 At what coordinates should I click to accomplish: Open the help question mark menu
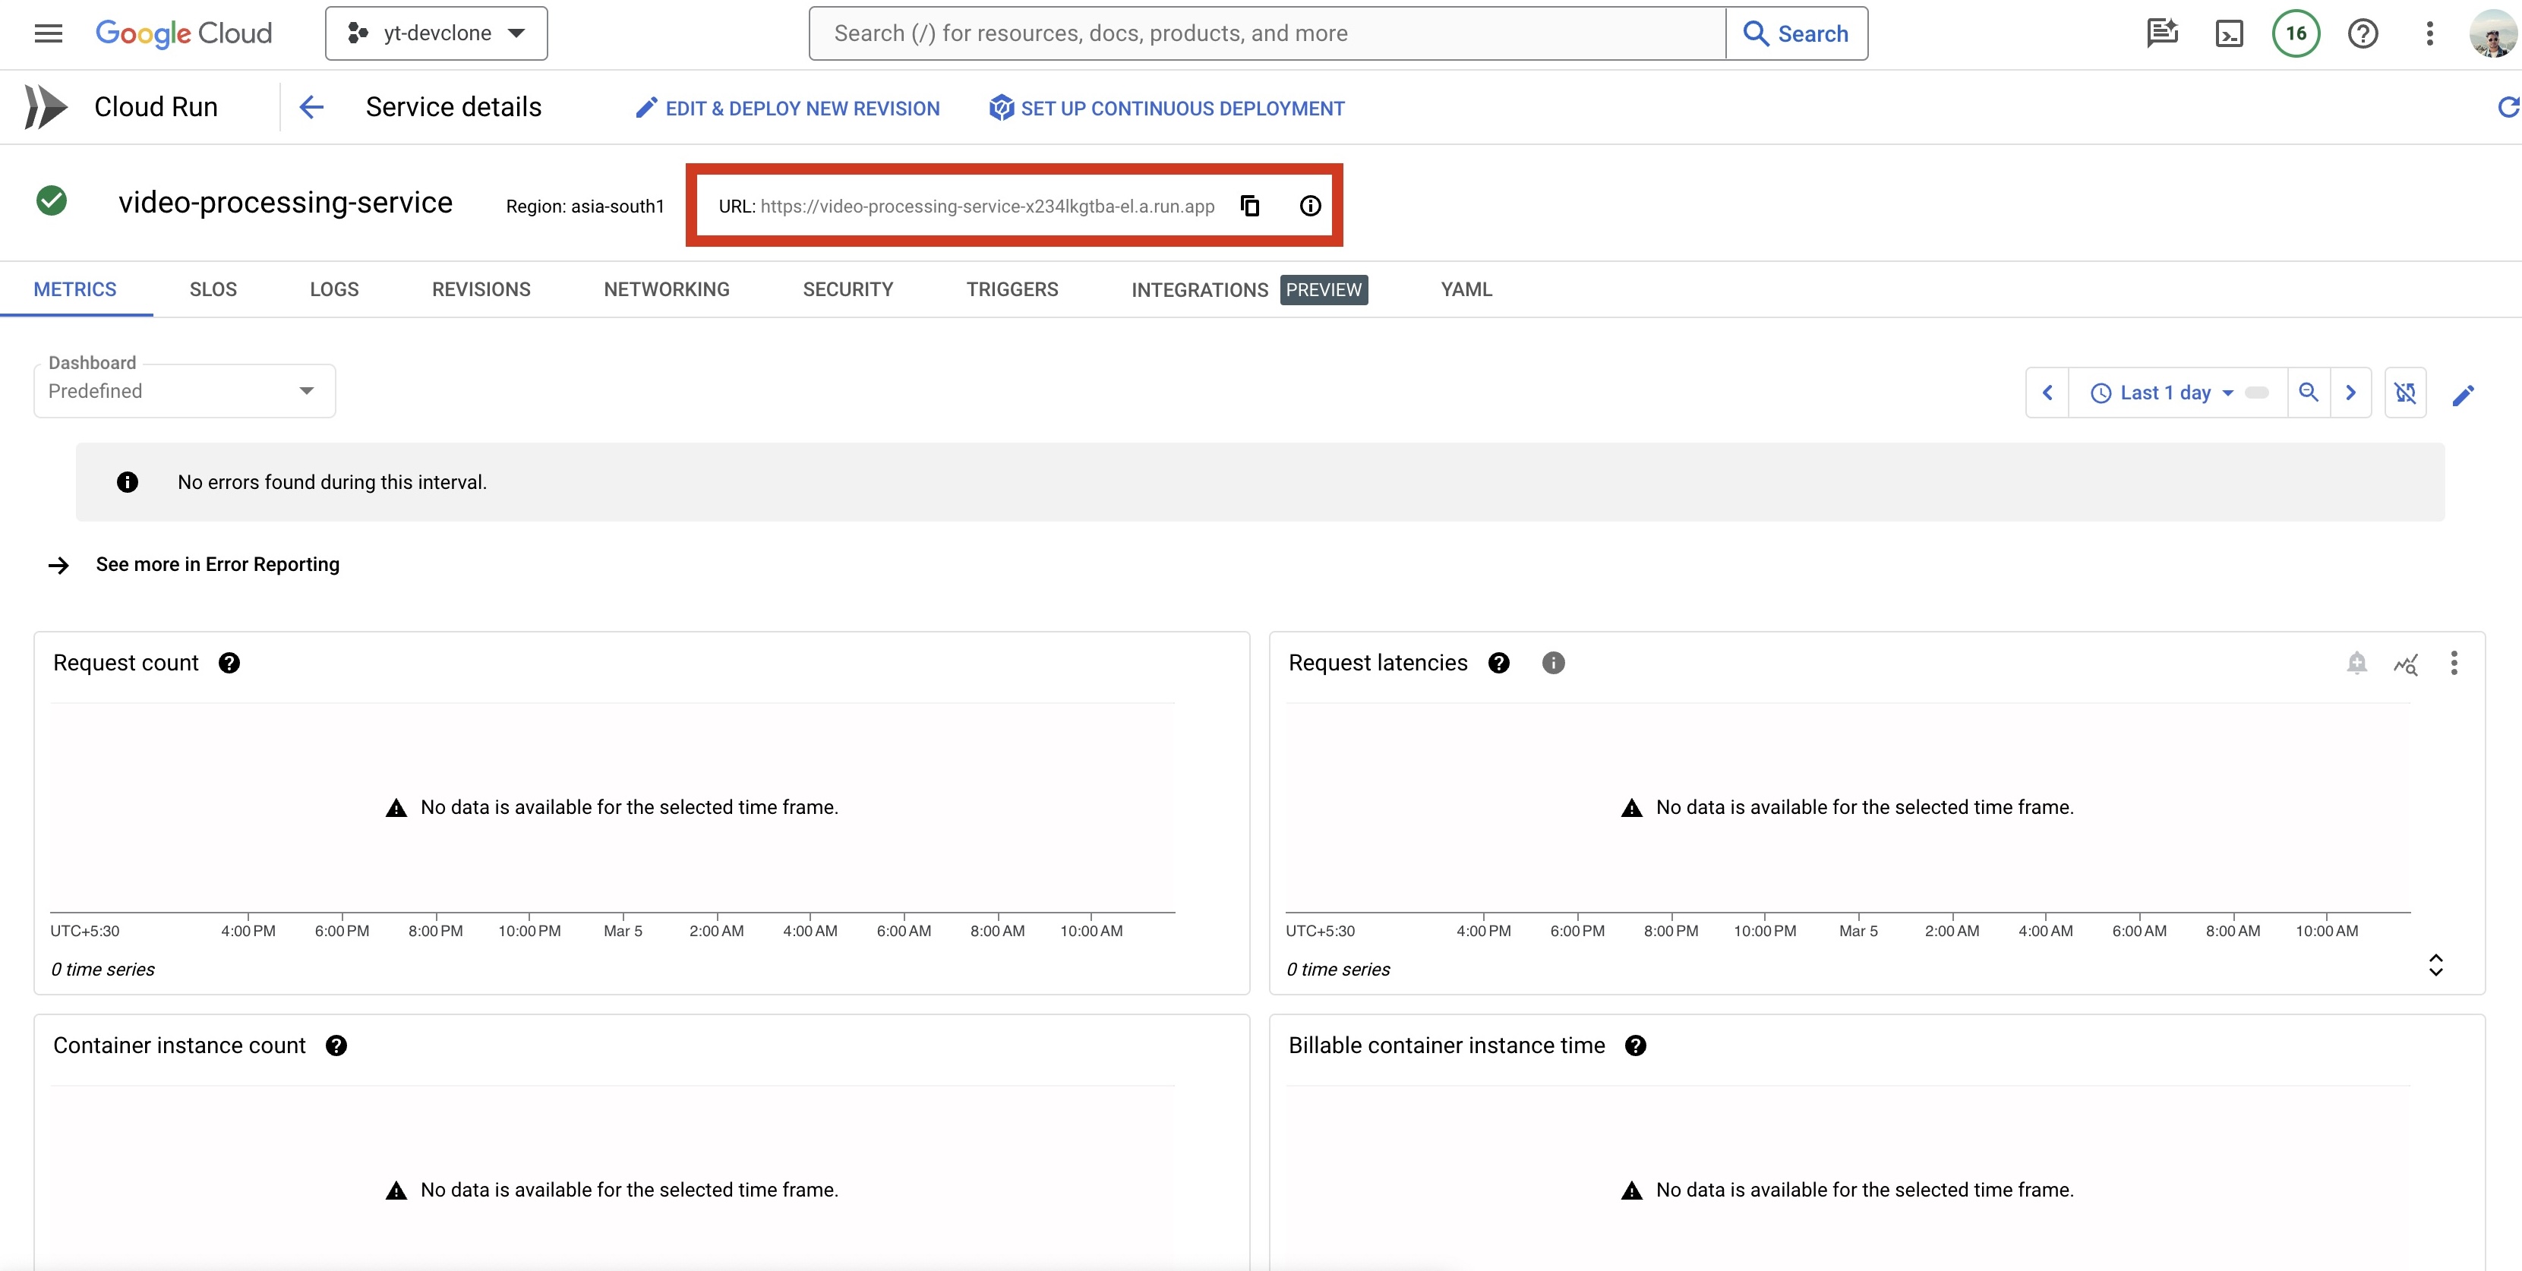pyautogui.click(x=2363, y=34)
